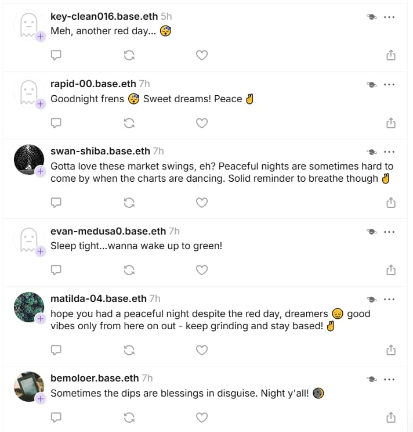Open the bemoloer.base.eth profile name link
413x432 pixels.
point(95,378)
